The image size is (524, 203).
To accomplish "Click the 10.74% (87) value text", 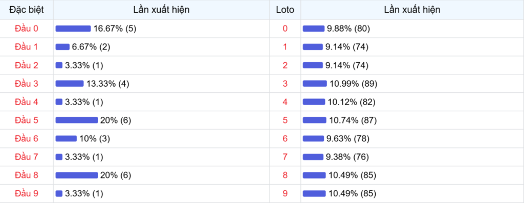I will tap(353, 120).
